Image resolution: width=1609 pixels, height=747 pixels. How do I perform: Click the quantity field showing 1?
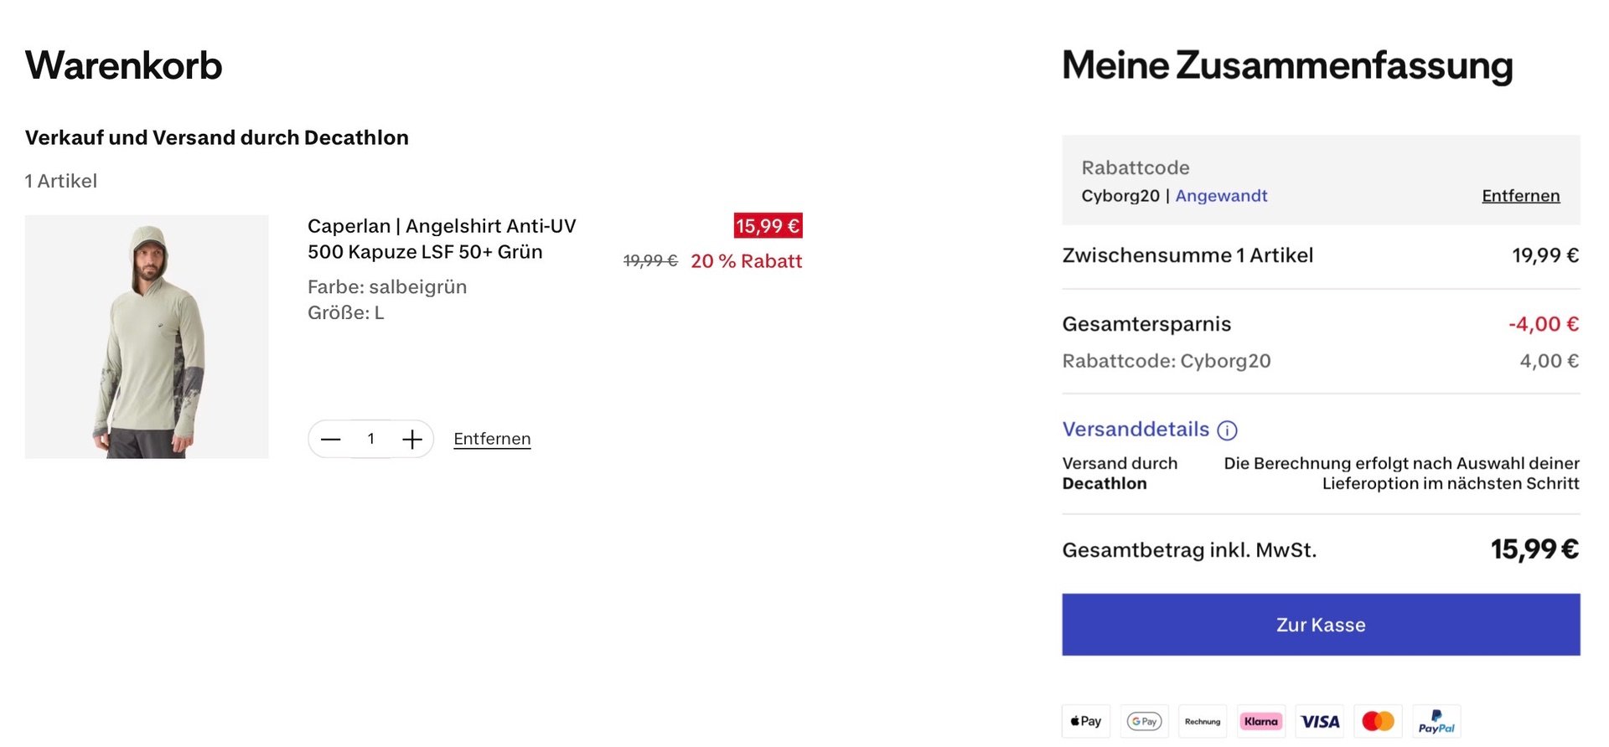pos(371,439)
